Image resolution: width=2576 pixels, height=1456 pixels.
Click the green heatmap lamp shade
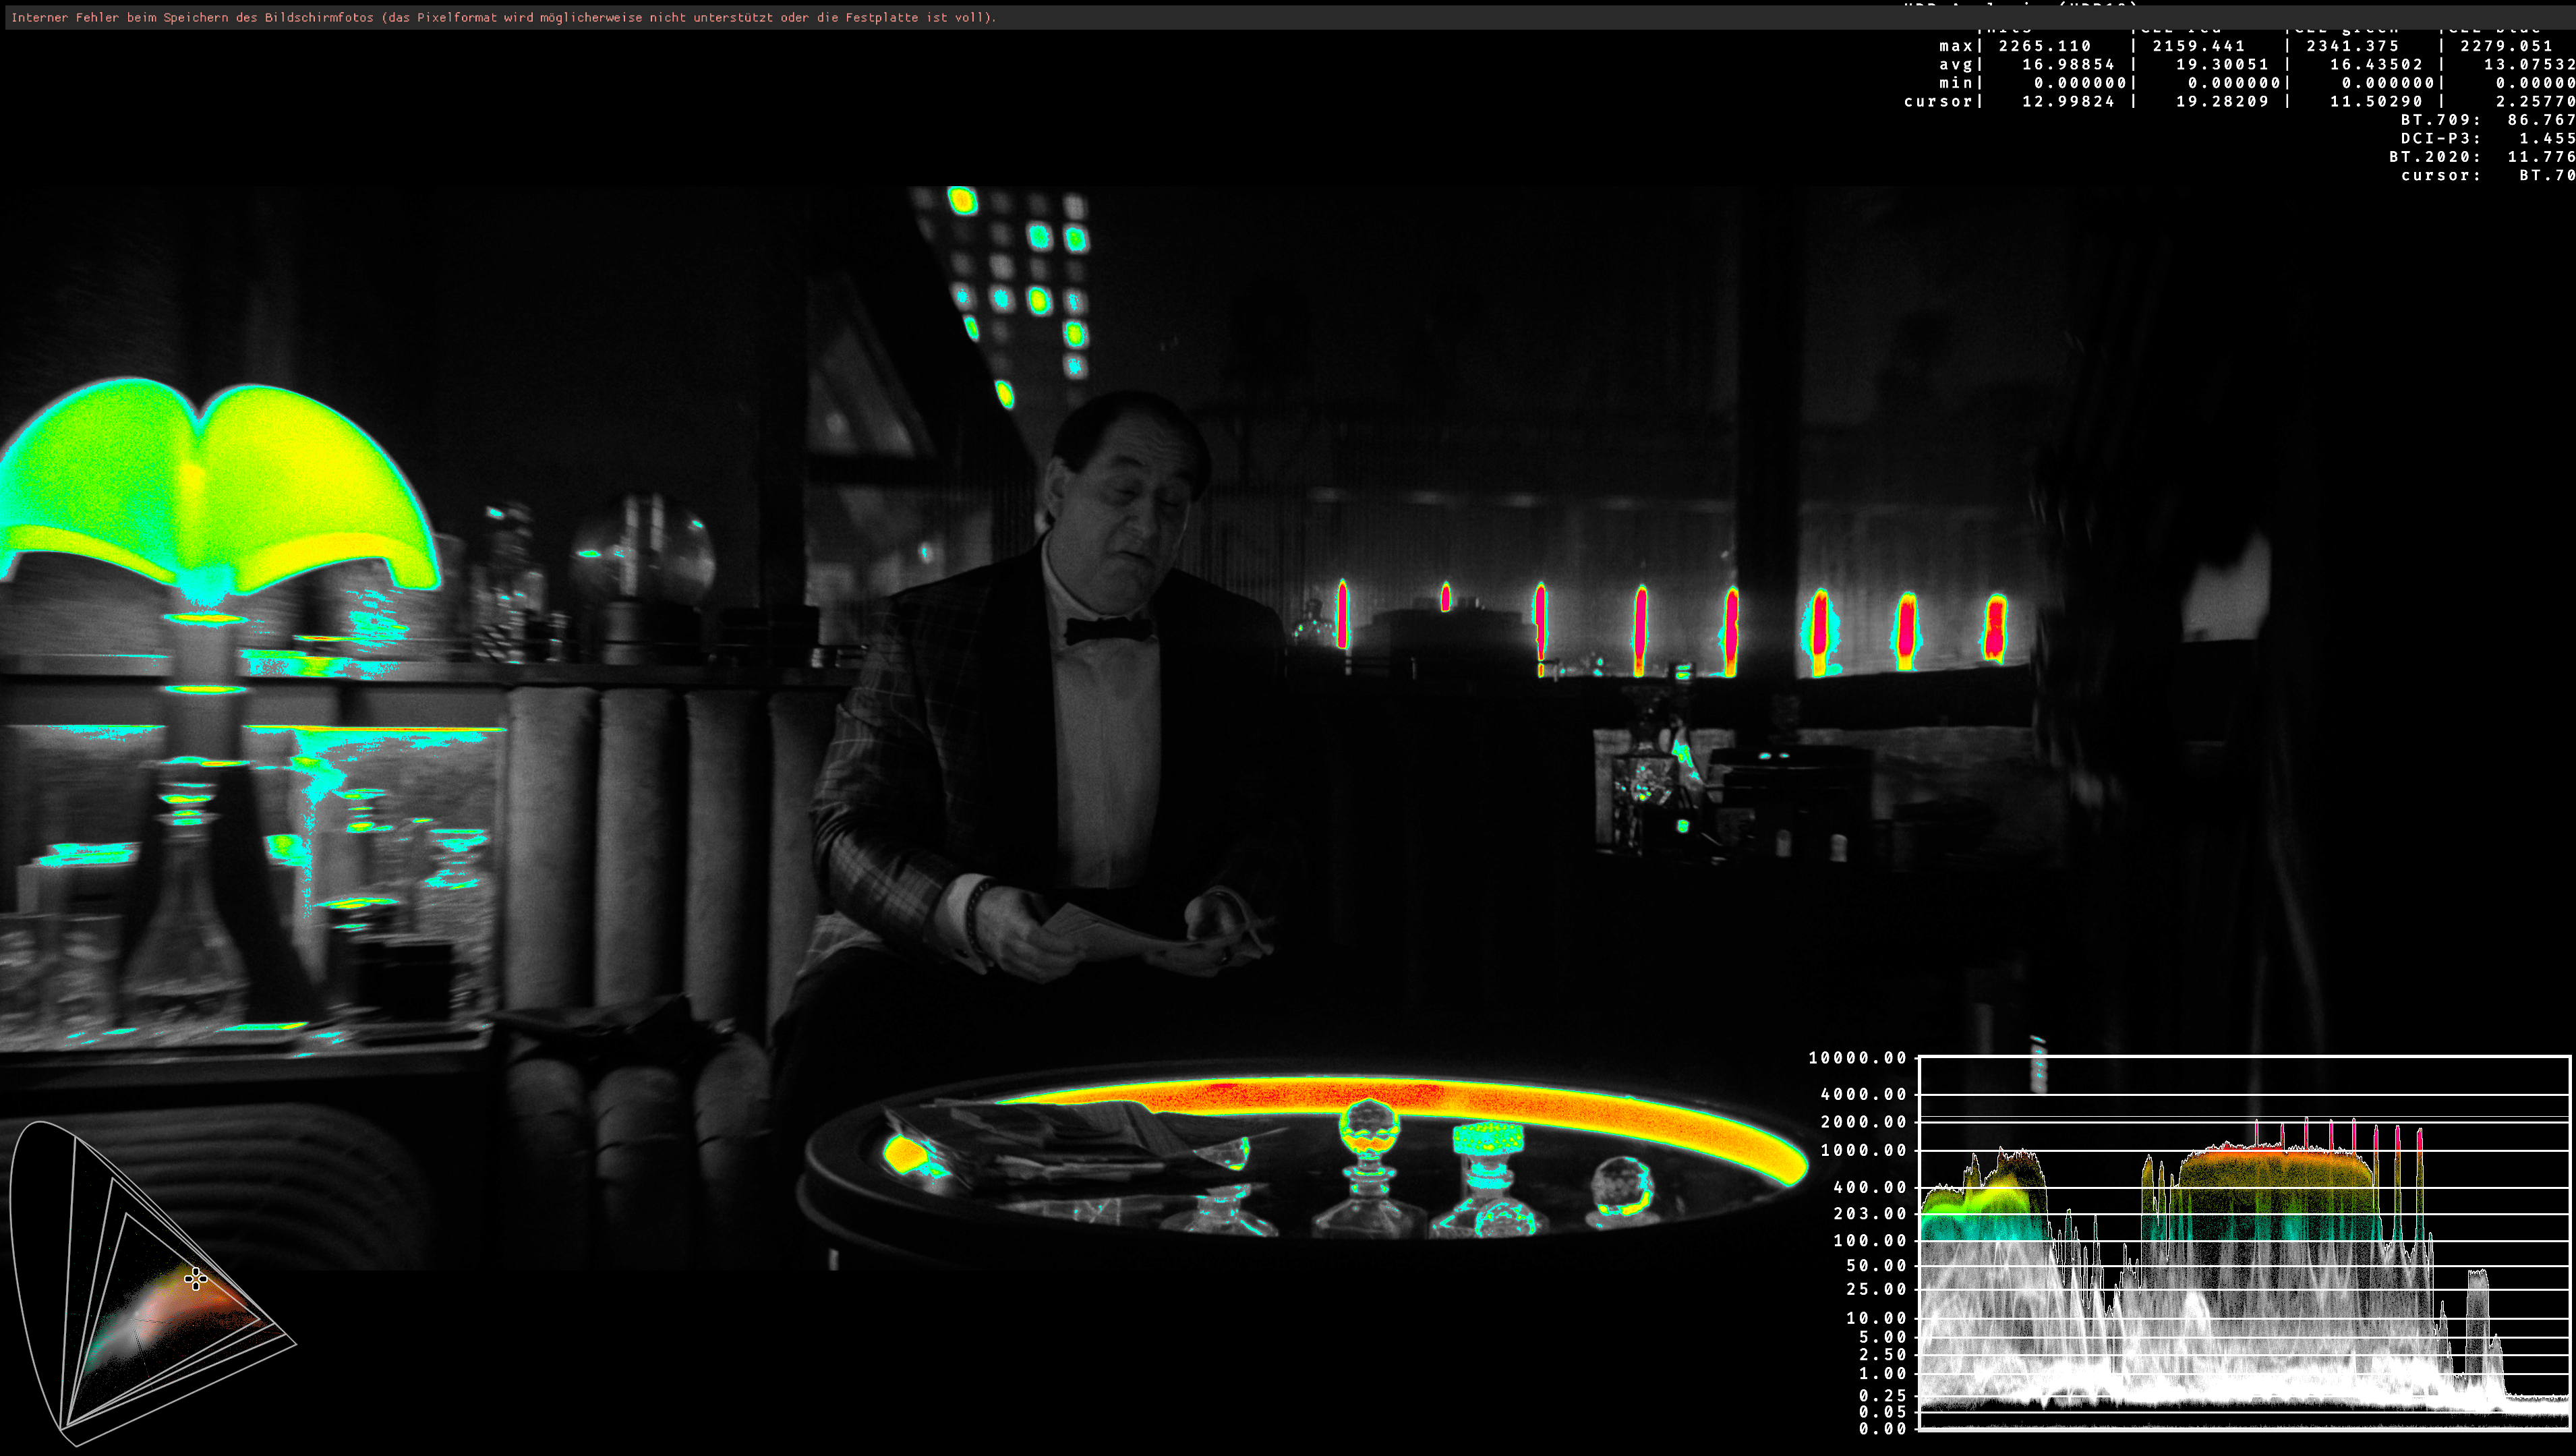215,490
